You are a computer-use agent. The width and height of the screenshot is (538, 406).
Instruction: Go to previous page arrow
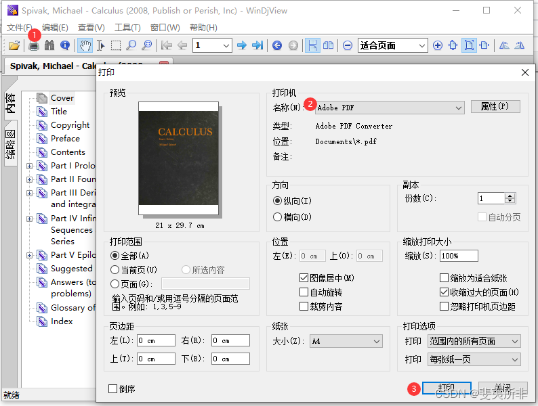click(x=182, y=45)
